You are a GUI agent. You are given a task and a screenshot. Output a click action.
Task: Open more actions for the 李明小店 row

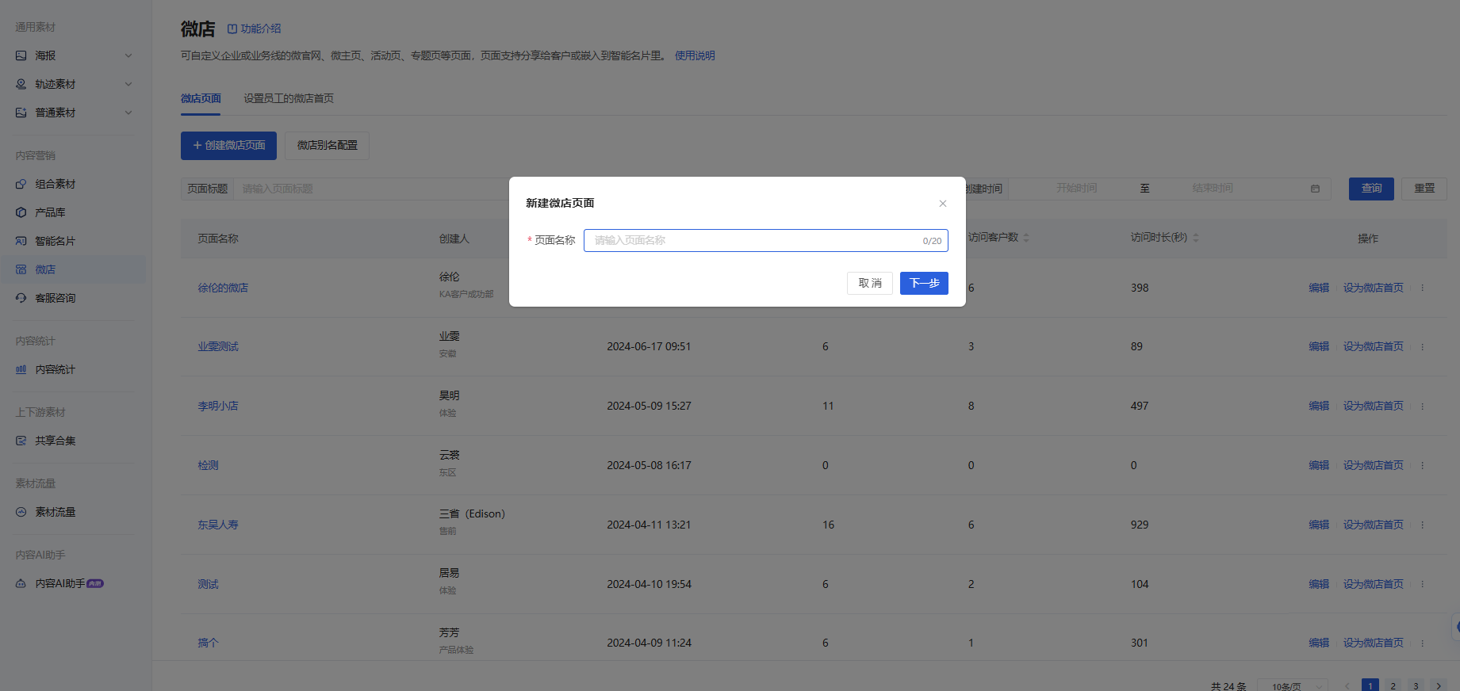coord(1423,406)
